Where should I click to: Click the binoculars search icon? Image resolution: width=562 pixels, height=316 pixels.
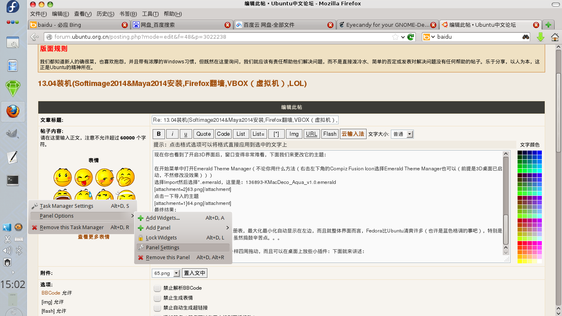tap(526, 37)
